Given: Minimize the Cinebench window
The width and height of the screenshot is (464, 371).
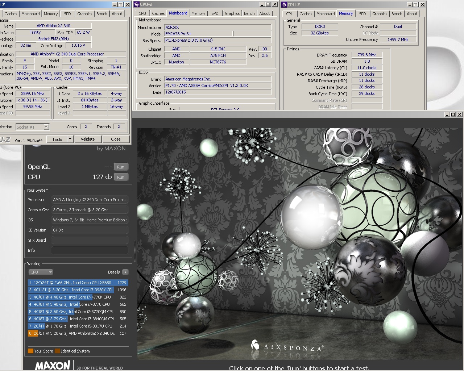Looking at the screenshot, I should [447, 114].
